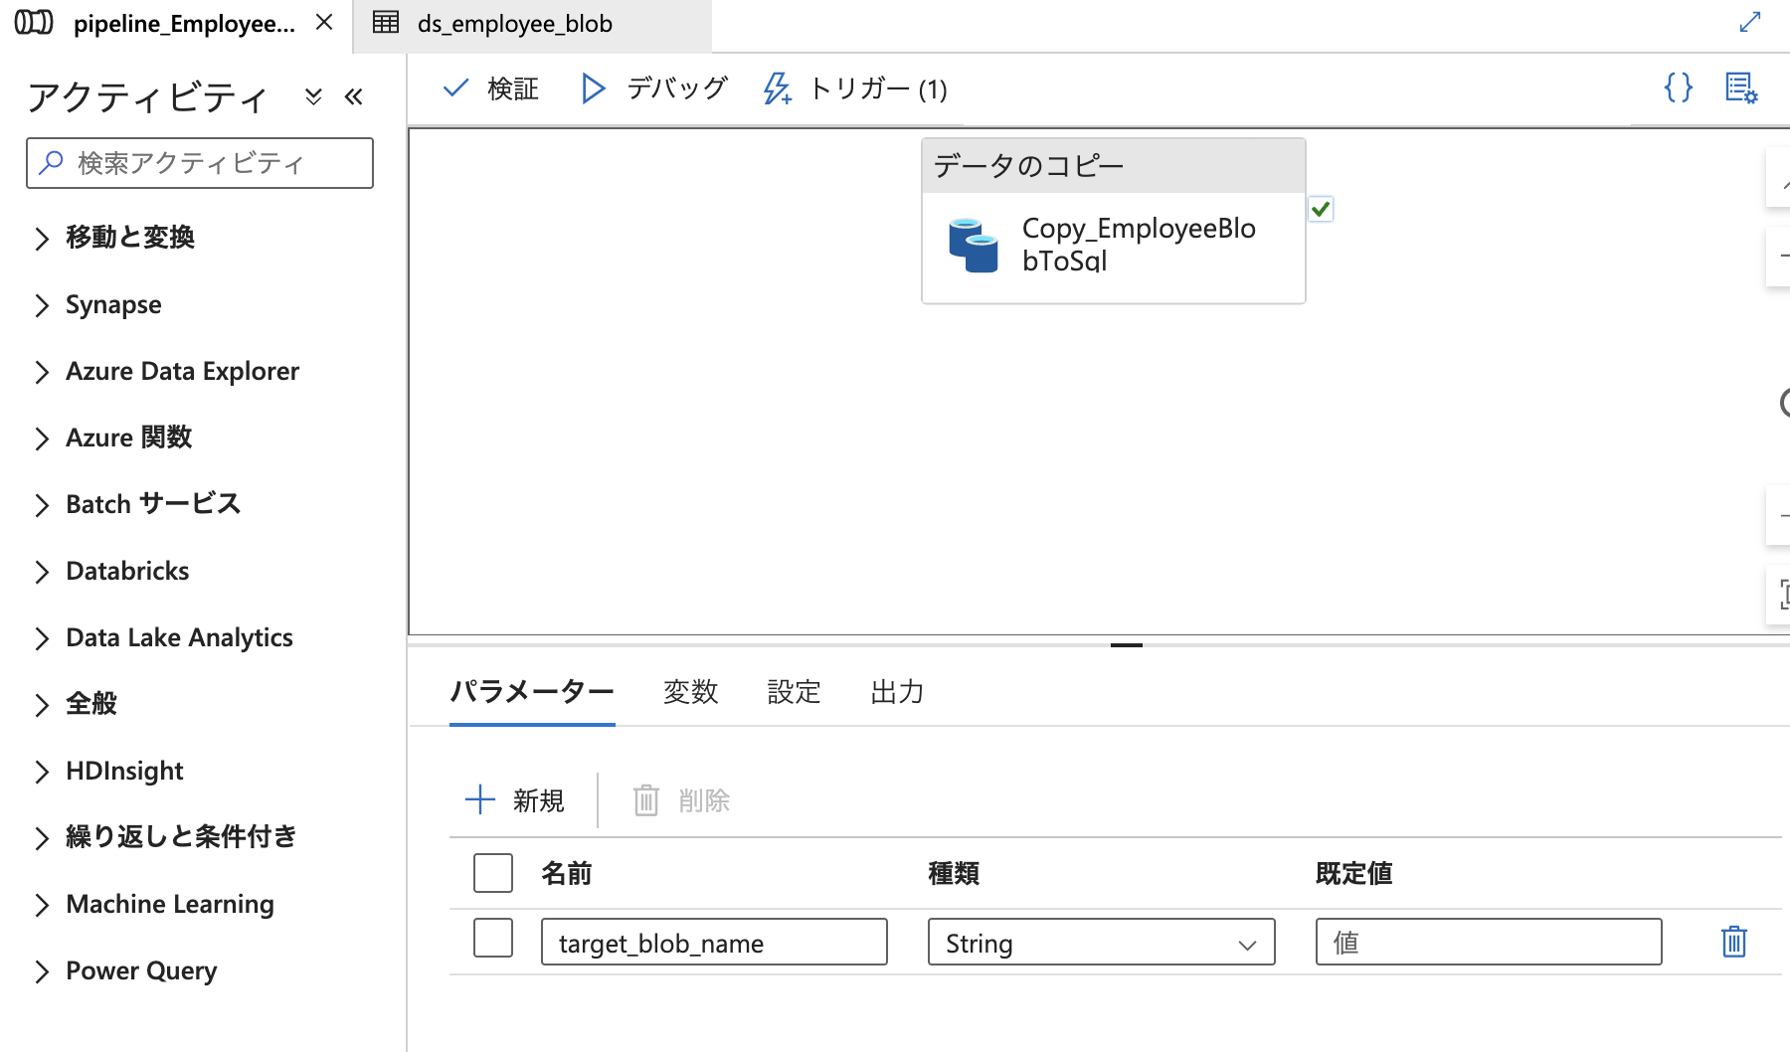This screenshot has height=1052, width=1790.
Task: Check the box beside target_blob_name row
Action: pyautogui.click(x=492, y=939)
